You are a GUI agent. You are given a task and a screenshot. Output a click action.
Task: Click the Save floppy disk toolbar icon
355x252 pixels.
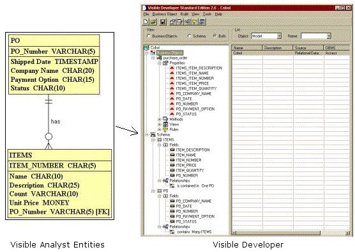(163, 22)
